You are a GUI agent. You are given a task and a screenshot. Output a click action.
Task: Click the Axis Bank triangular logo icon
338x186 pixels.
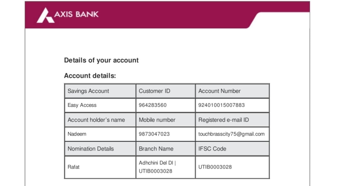tap(45, 15)
